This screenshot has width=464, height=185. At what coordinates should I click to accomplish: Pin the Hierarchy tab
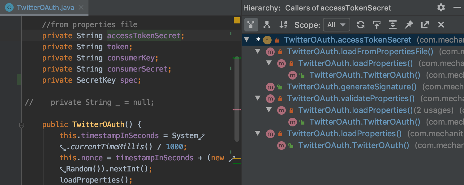(x=408, y=25)
